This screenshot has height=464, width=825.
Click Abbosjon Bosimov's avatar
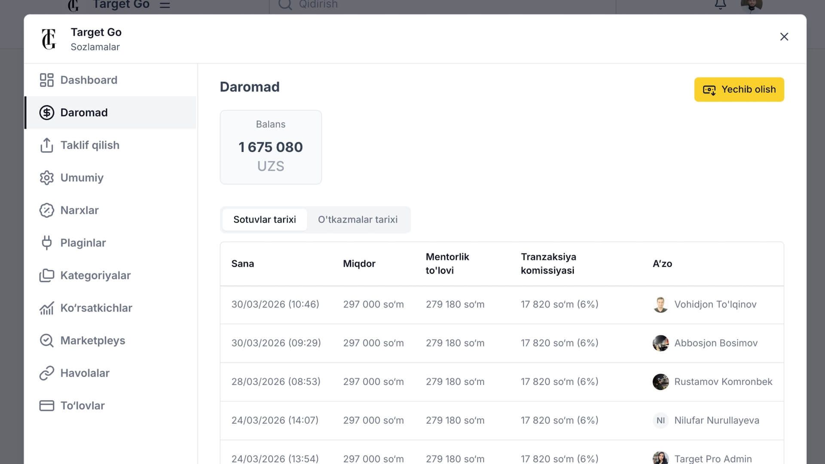pyautogui.click(x=660, y=343)
